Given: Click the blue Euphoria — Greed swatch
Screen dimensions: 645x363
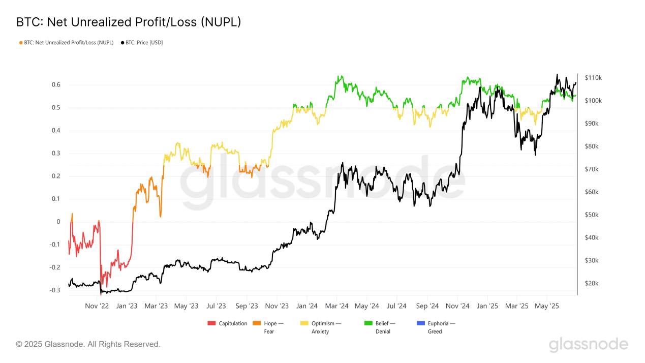Looking at the screenshot, I should click(420, 323).
